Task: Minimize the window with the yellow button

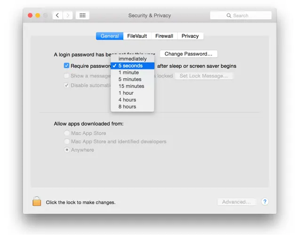Action: [38, 16]
